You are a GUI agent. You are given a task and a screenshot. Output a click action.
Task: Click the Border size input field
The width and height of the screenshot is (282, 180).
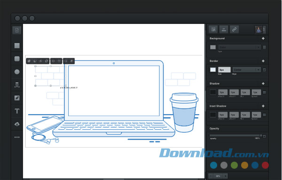pyautogui.click(x=224, y=70)
